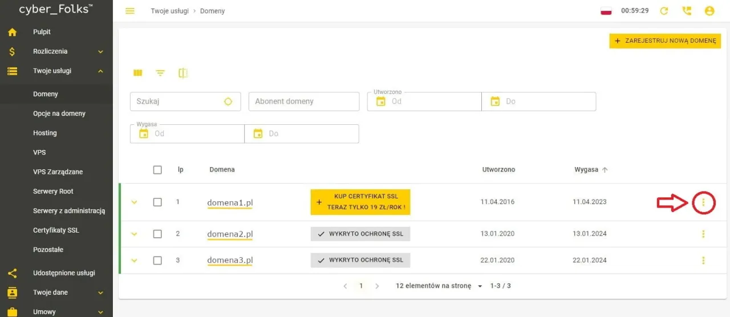730x317 pixels.
Task: Open three-dot actions menu for domena1.pl
Action: [x=703, y=202]
